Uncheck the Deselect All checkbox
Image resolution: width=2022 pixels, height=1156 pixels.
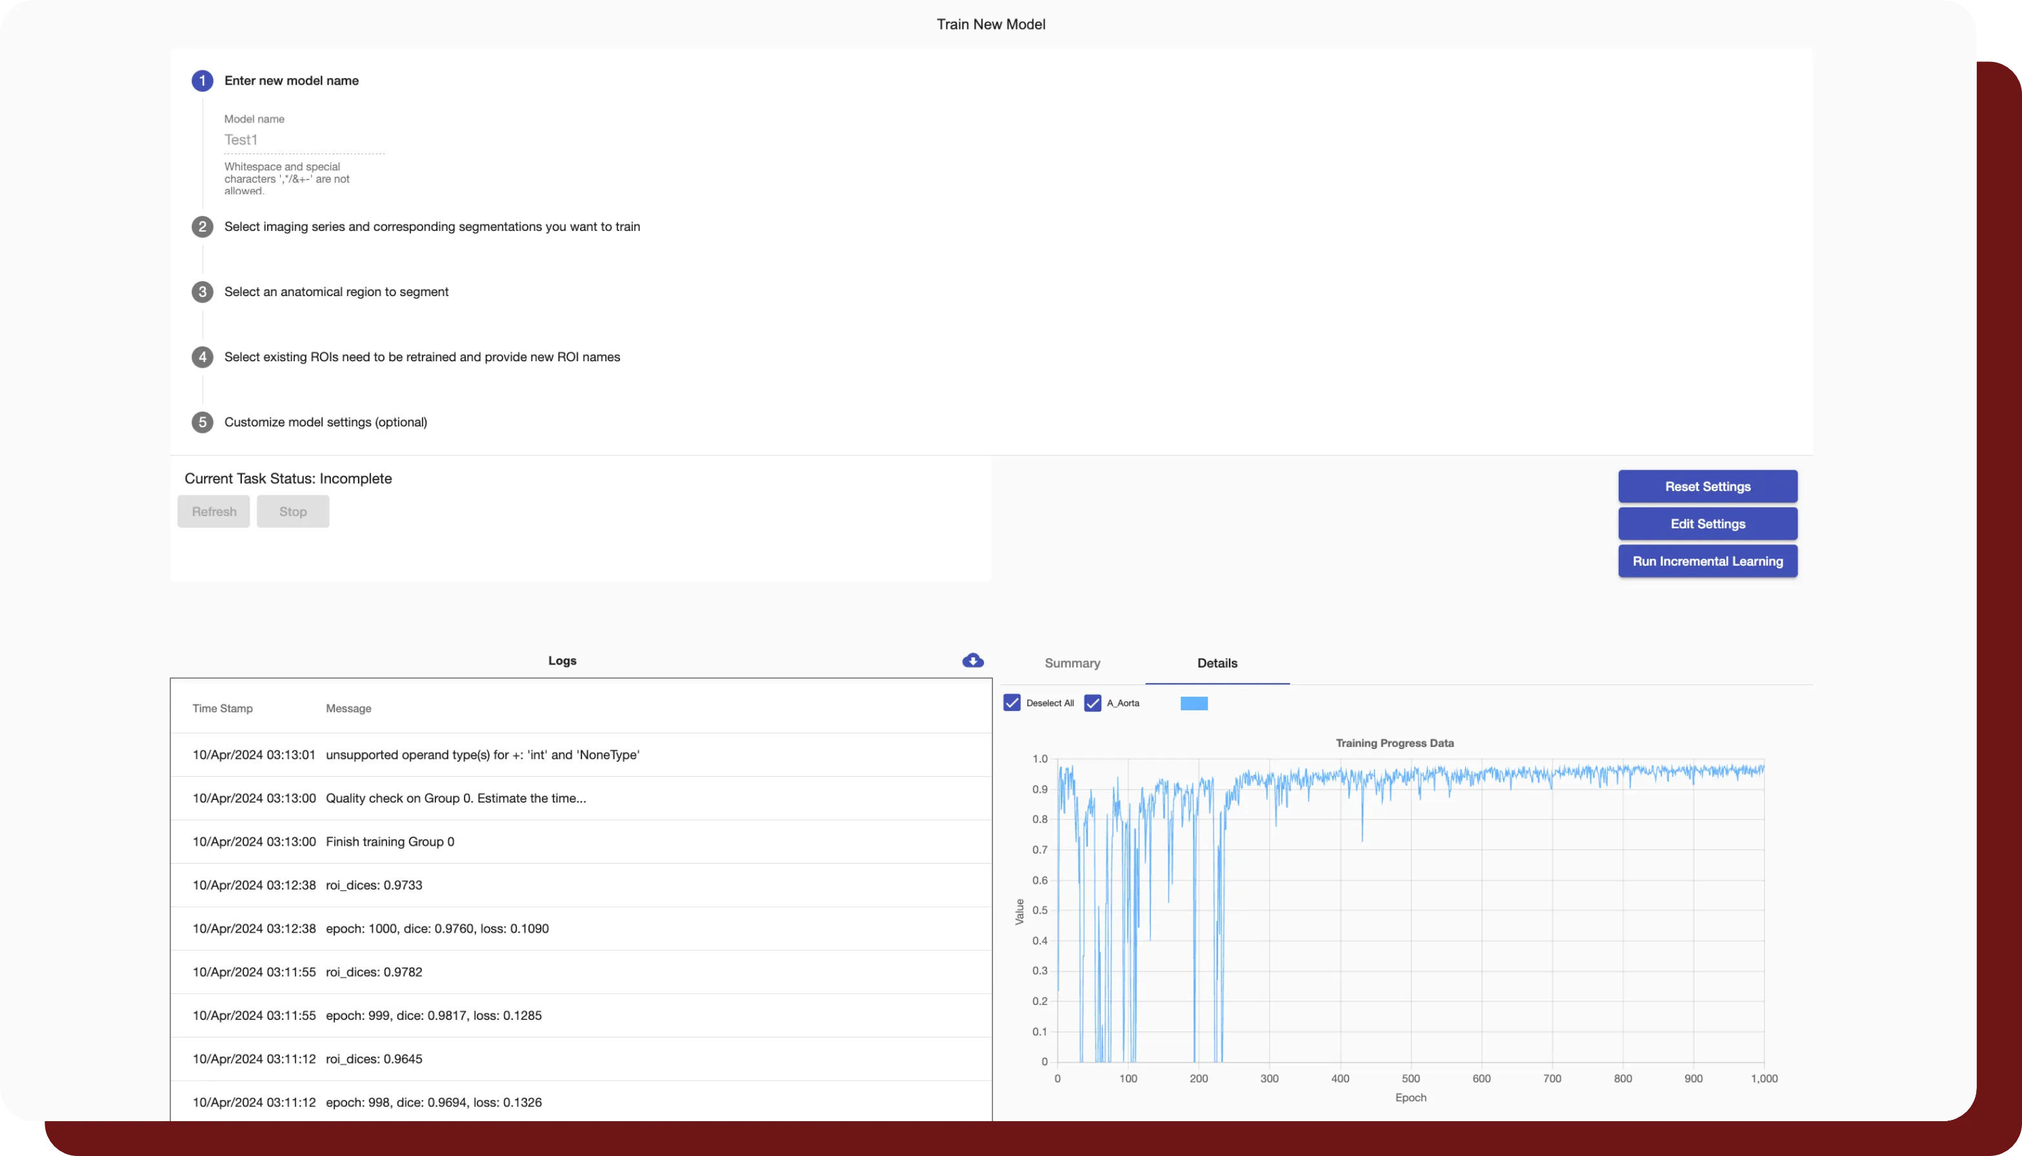pyautogui.click(x=1012, y=703)
